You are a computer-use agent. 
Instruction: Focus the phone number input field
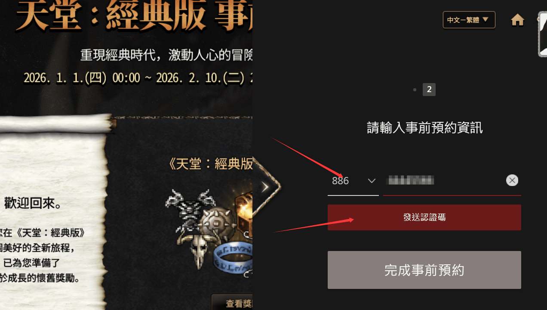coord(444,180)
